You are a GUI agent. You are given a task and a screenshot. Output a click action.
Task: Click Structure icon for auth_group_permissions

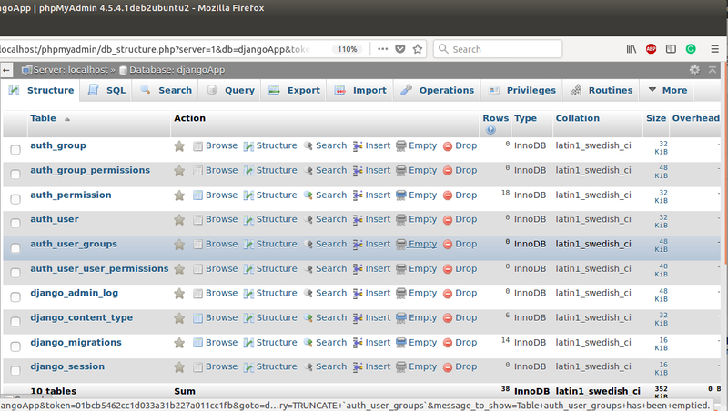pos(248,171)
